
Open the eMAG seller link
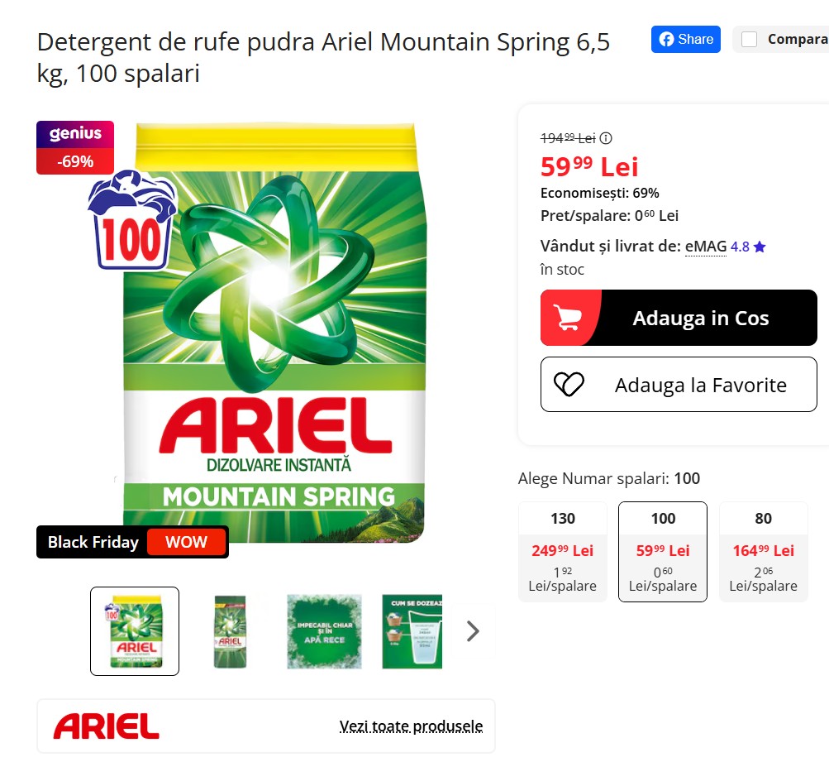point(706,247)
